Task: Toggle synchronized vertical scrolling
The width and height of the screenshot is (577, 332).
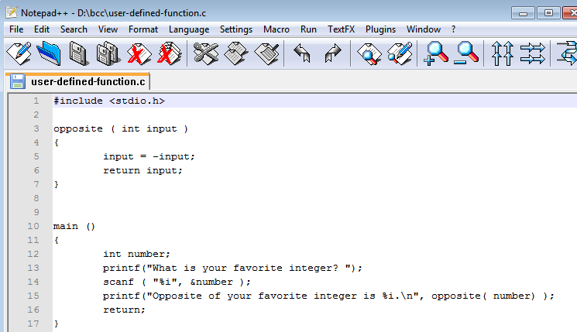Action: tap(503, 53)
